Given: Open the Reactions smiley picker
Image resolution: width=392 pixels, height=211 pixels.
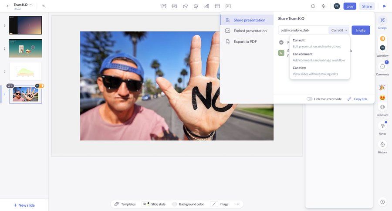Looking at the screenshot, I should point(382,107).
